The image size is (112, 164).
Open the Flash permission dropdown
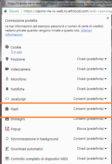(90, 109)
